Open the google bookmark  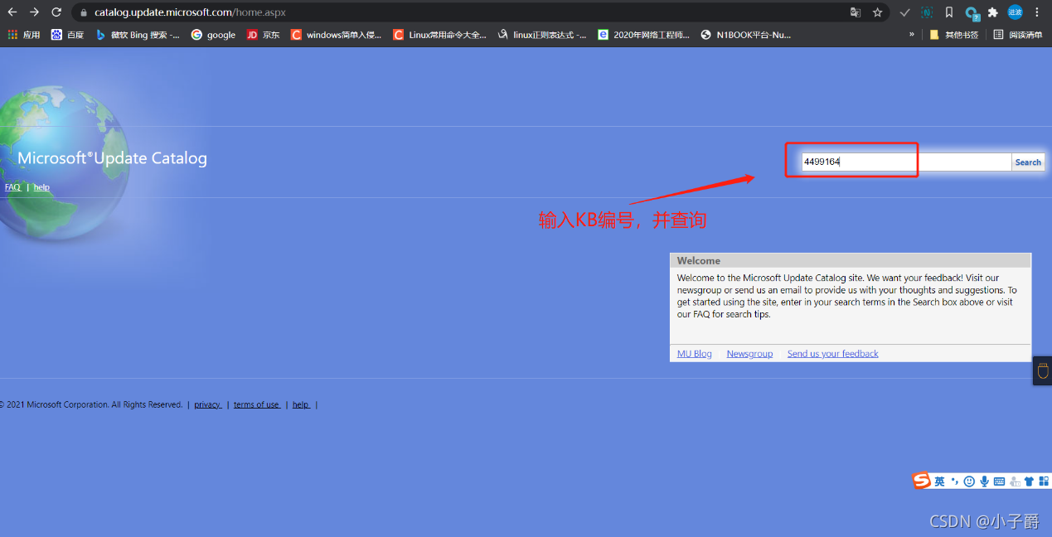pyautogui.click(x=213, y=35)
